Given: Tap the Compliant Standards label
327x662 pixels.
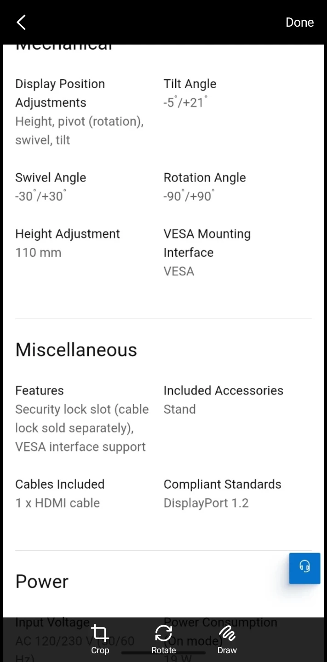Looking at the screenshot, I should tap(223, 485).
